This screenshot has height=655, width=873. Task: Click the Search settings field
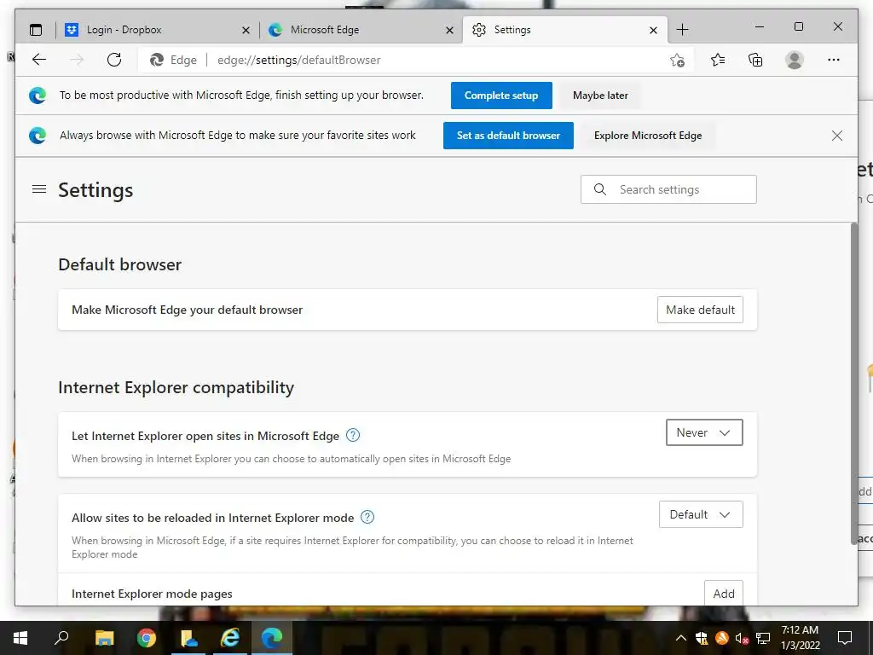[x=668, y=189]
